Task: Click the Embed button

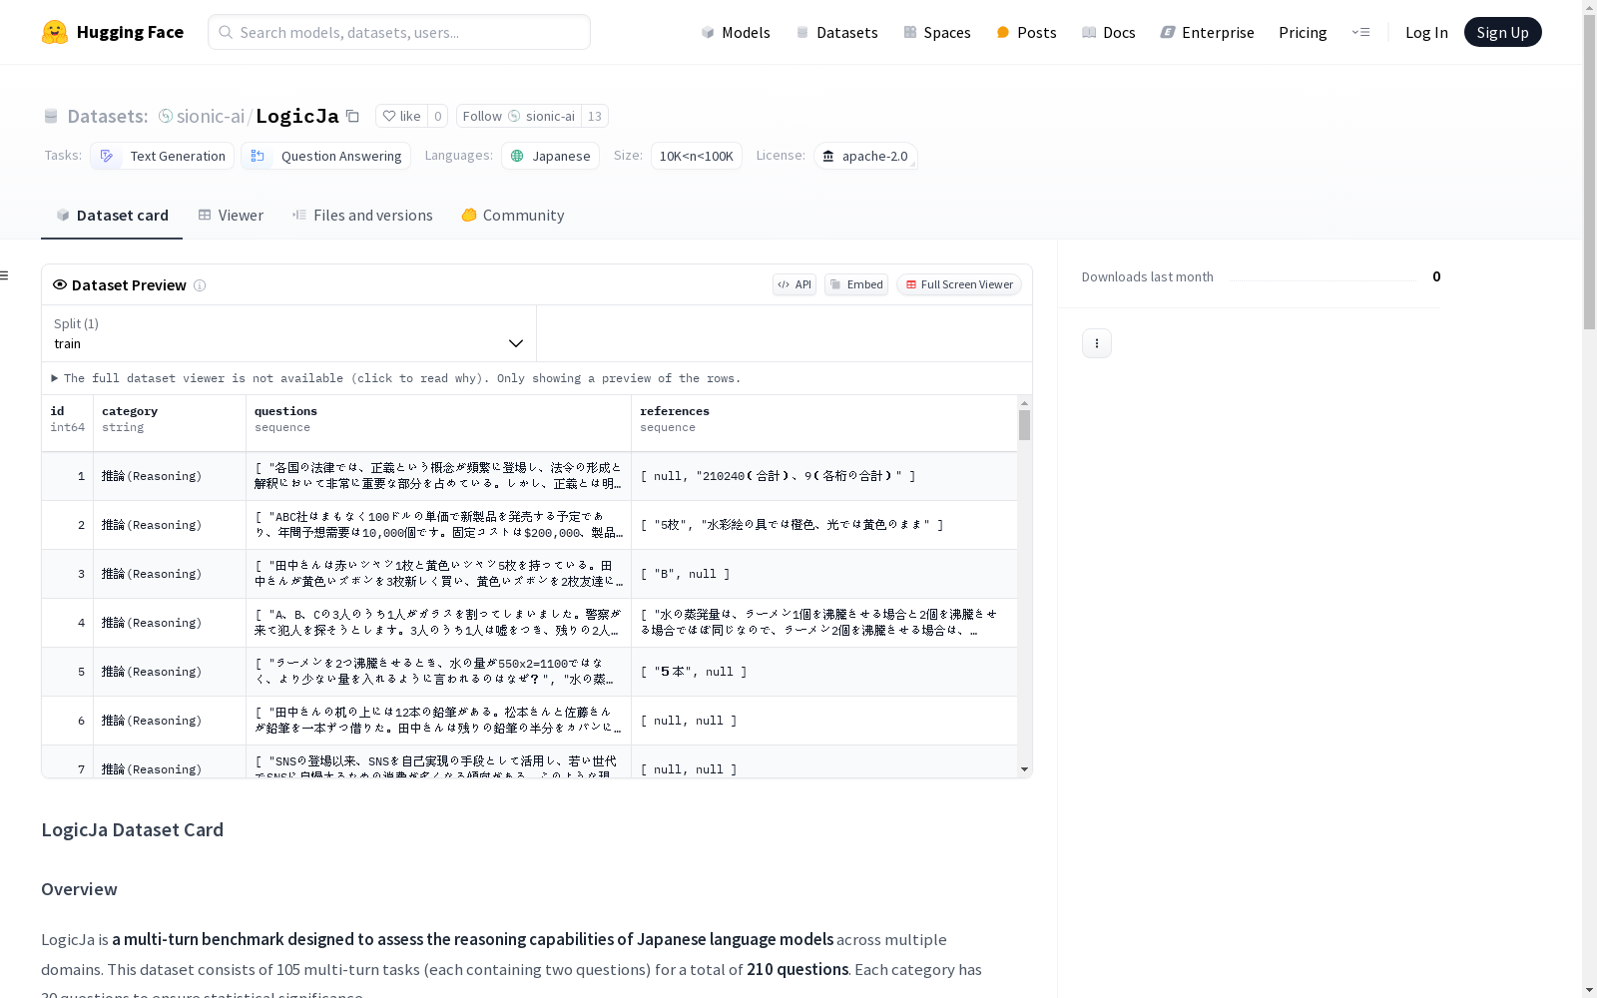Action: [856, 284]
